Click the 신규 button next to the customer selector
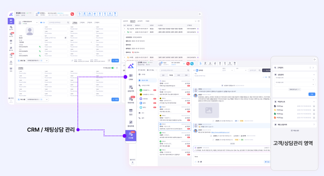Screen dimensions: 324x176 [43, 23]
